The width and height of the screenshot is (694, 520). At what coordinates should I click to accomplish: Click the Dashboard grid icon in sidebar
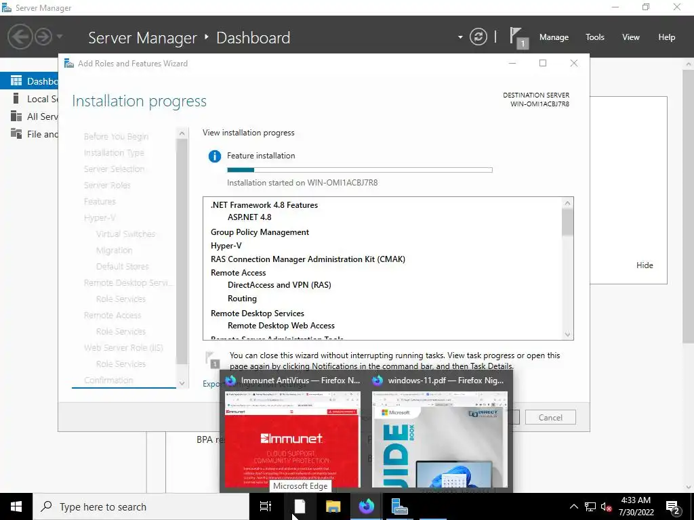[16, 81]
